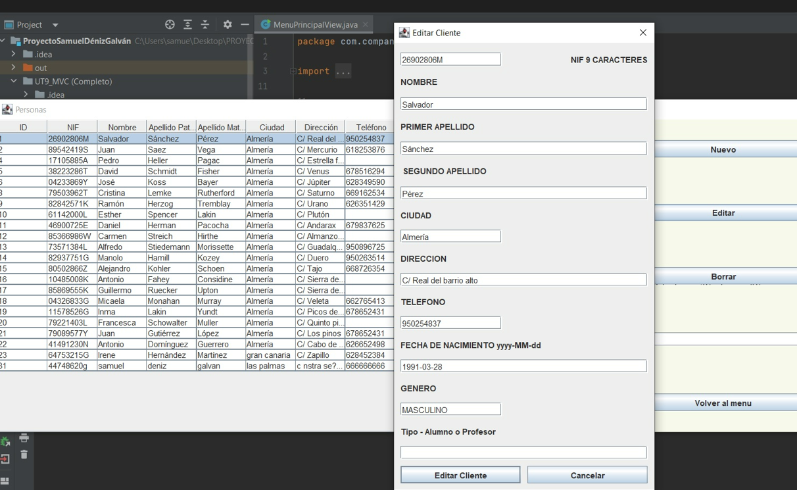Click the Collapse All icon in Project toolbar
Viewport: 797px width, 490px height.
[x=205, y=24]
